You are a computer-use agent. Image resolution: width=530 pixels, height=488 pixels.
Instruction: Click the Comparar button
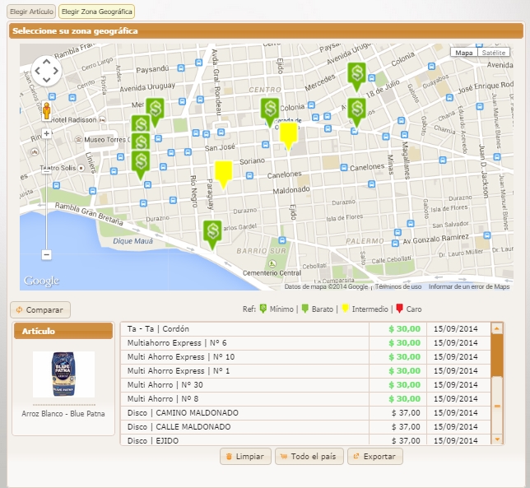coord(41,310)
